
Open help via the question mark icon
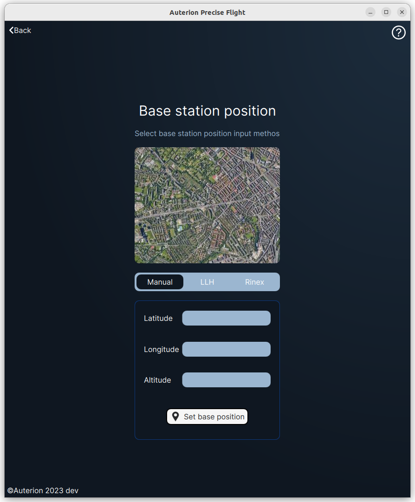(x=398, y=33)
